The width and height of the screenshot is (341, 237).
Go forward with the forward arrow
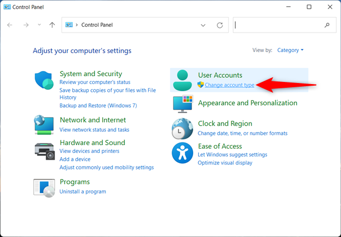[26, 25]
